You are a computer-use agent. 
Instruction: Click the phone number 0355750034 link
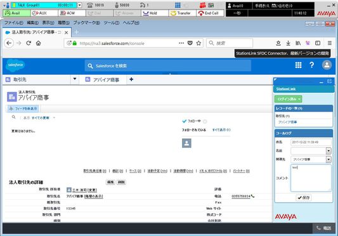241,196
